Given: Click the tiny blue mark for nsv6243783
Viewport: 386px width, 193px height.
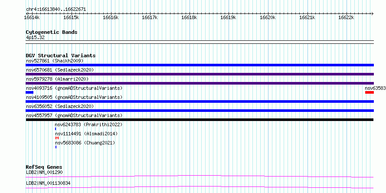Looking at the screenshot, I should point(56,129).
